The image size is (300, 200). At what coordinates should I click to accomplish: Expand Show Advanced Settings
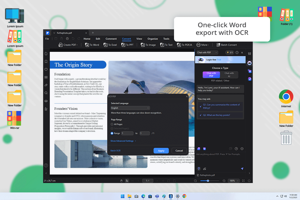tap(123, 141)
